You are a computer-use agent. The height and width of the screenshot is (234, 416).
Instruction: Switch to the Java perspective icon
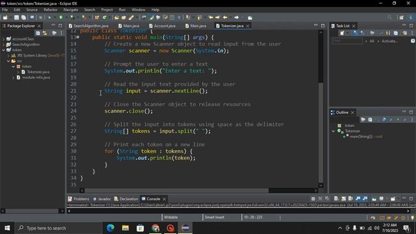[411, 18]
